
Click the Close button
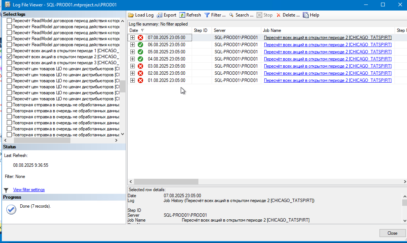[392, 233]
